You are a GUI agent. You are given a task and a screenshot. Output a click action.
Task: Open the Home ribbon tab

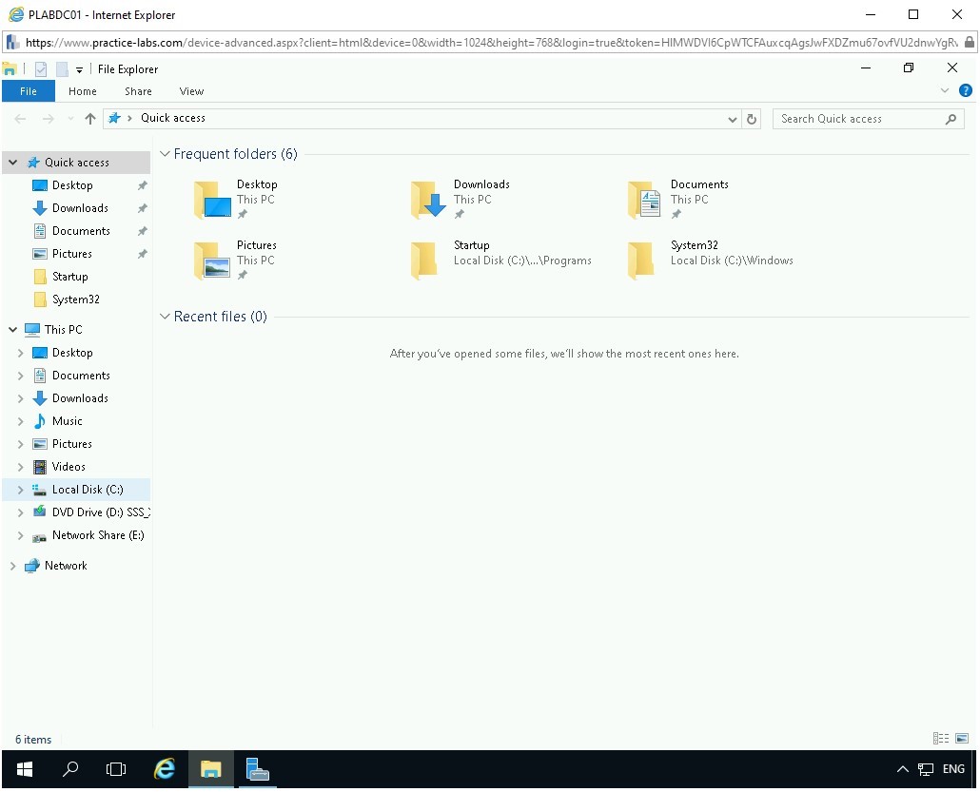[83, 91]
